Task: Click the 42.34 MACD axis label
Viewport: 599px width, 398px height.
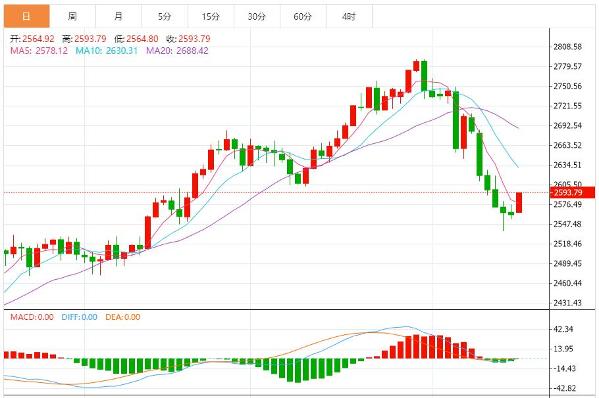Action: [x=563, y=329]
